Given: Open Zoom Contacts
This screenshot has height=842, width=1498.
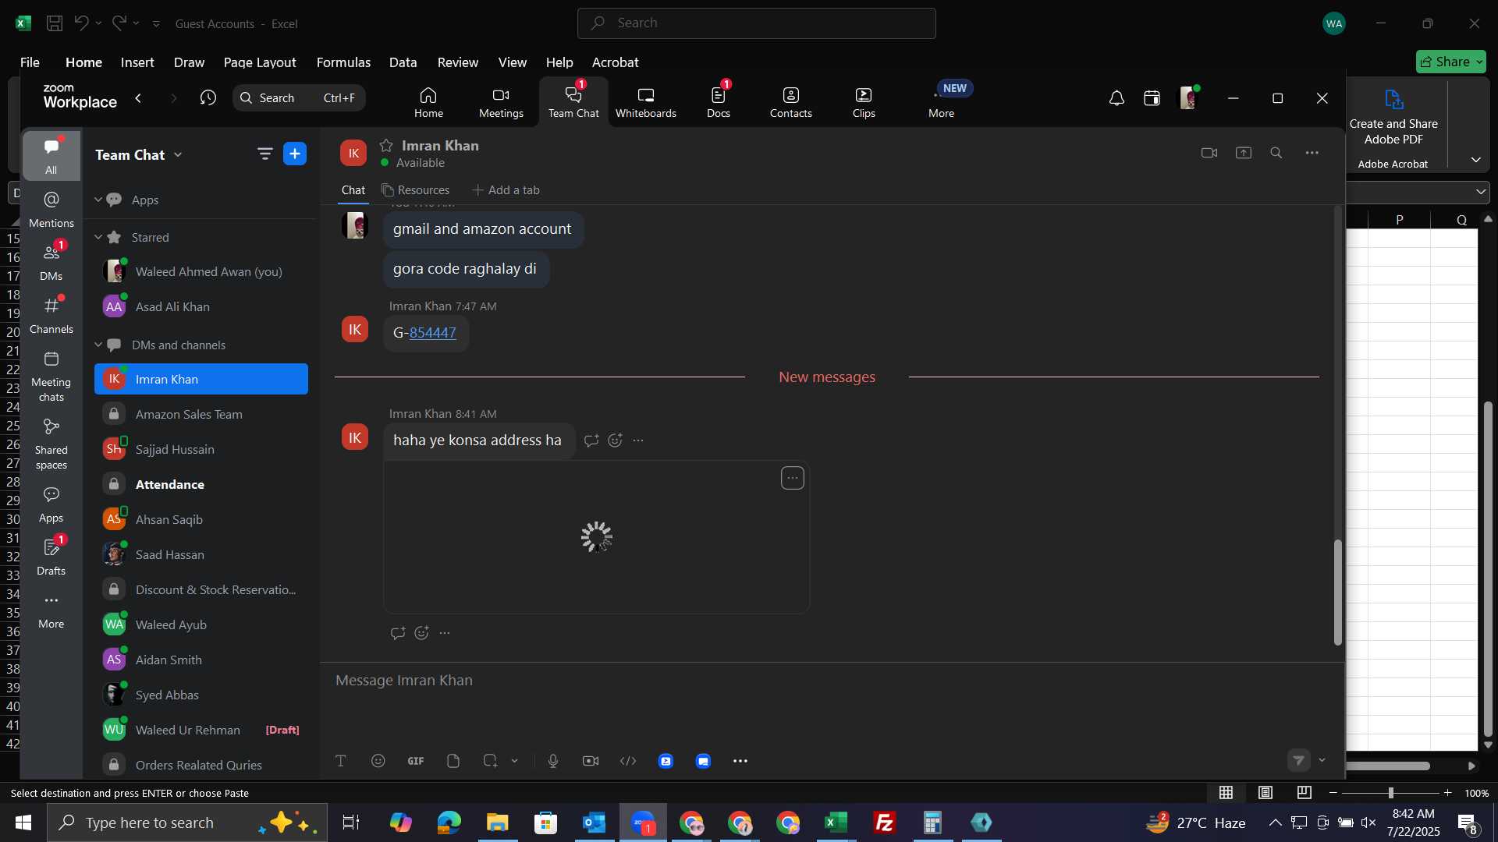Looking at the screenshot, I should 790,102.
